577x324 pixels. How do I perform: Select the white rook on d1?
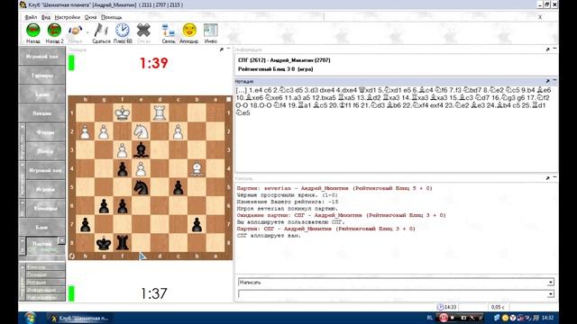point(160,112)
